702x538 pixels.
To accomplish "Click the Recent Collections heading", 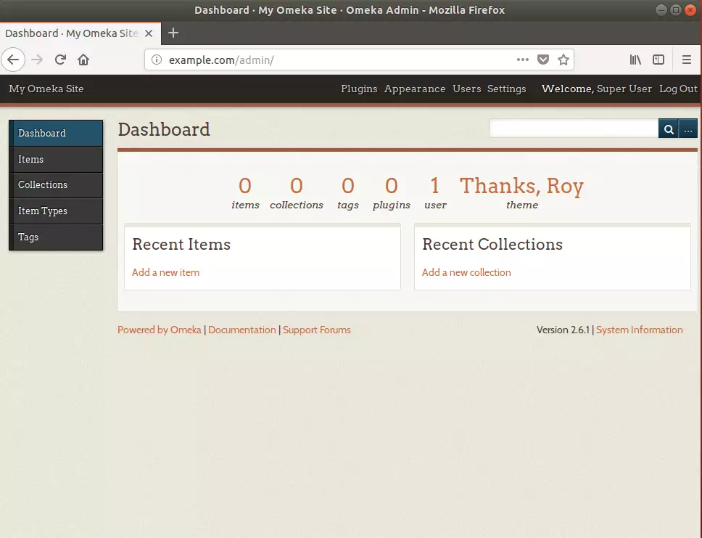I will tap(492, 245).
